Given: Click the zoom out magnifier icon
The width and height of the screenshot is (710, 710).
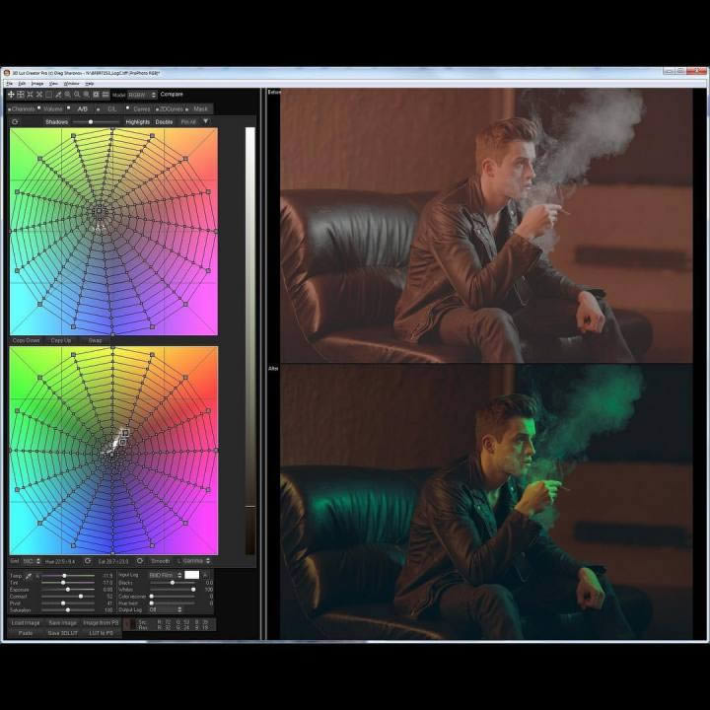Looking at the screenshot, I should 67,95.
